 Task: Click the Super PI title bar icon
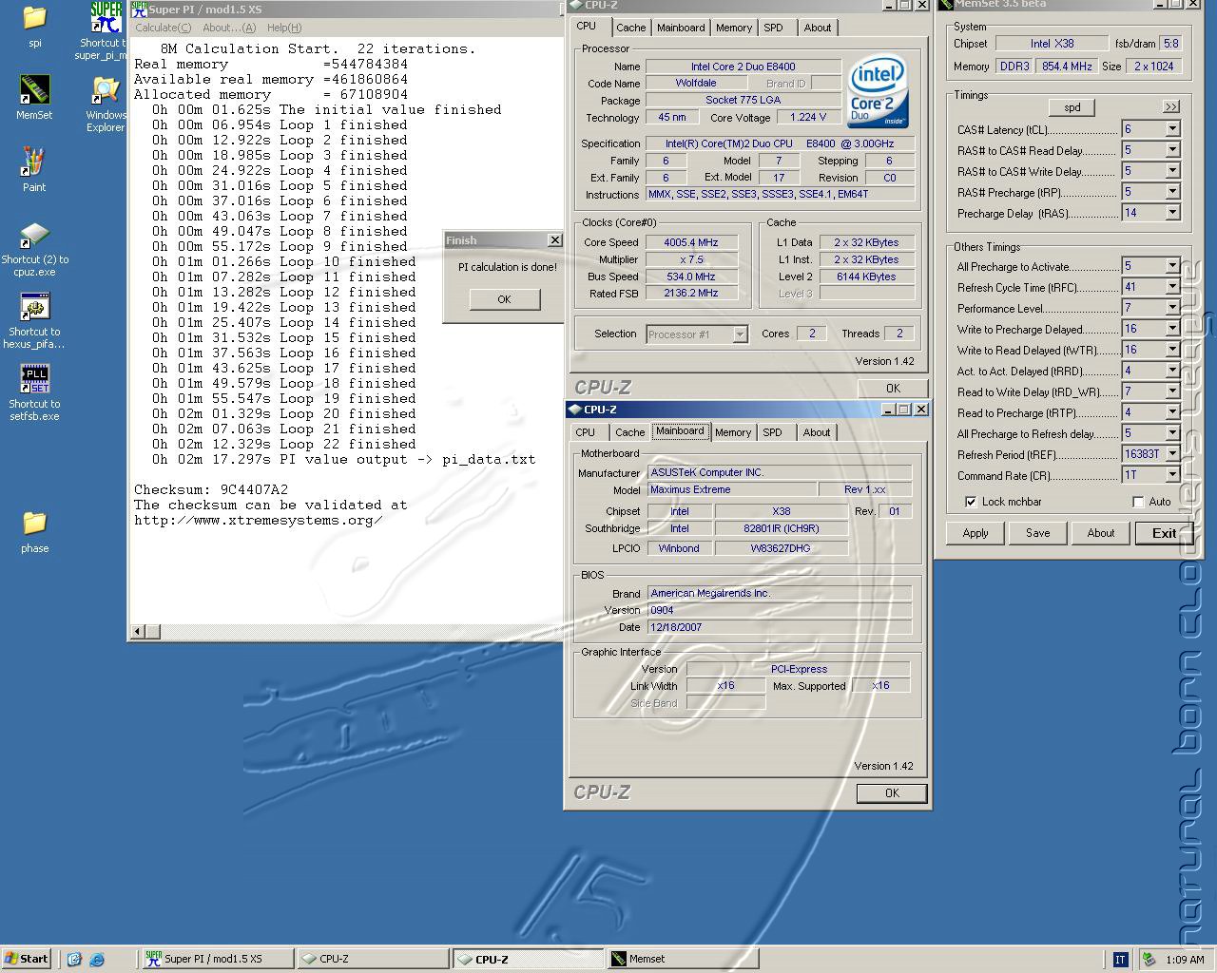[x=139, y=9]
